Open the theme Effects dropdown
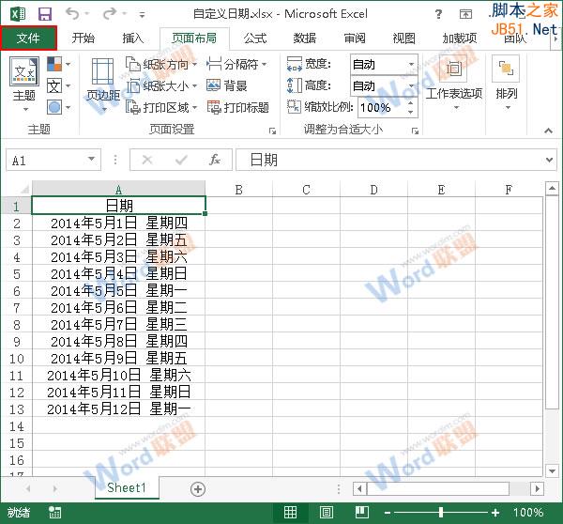Viewport: 563px width, 524px height. point(58,107)
